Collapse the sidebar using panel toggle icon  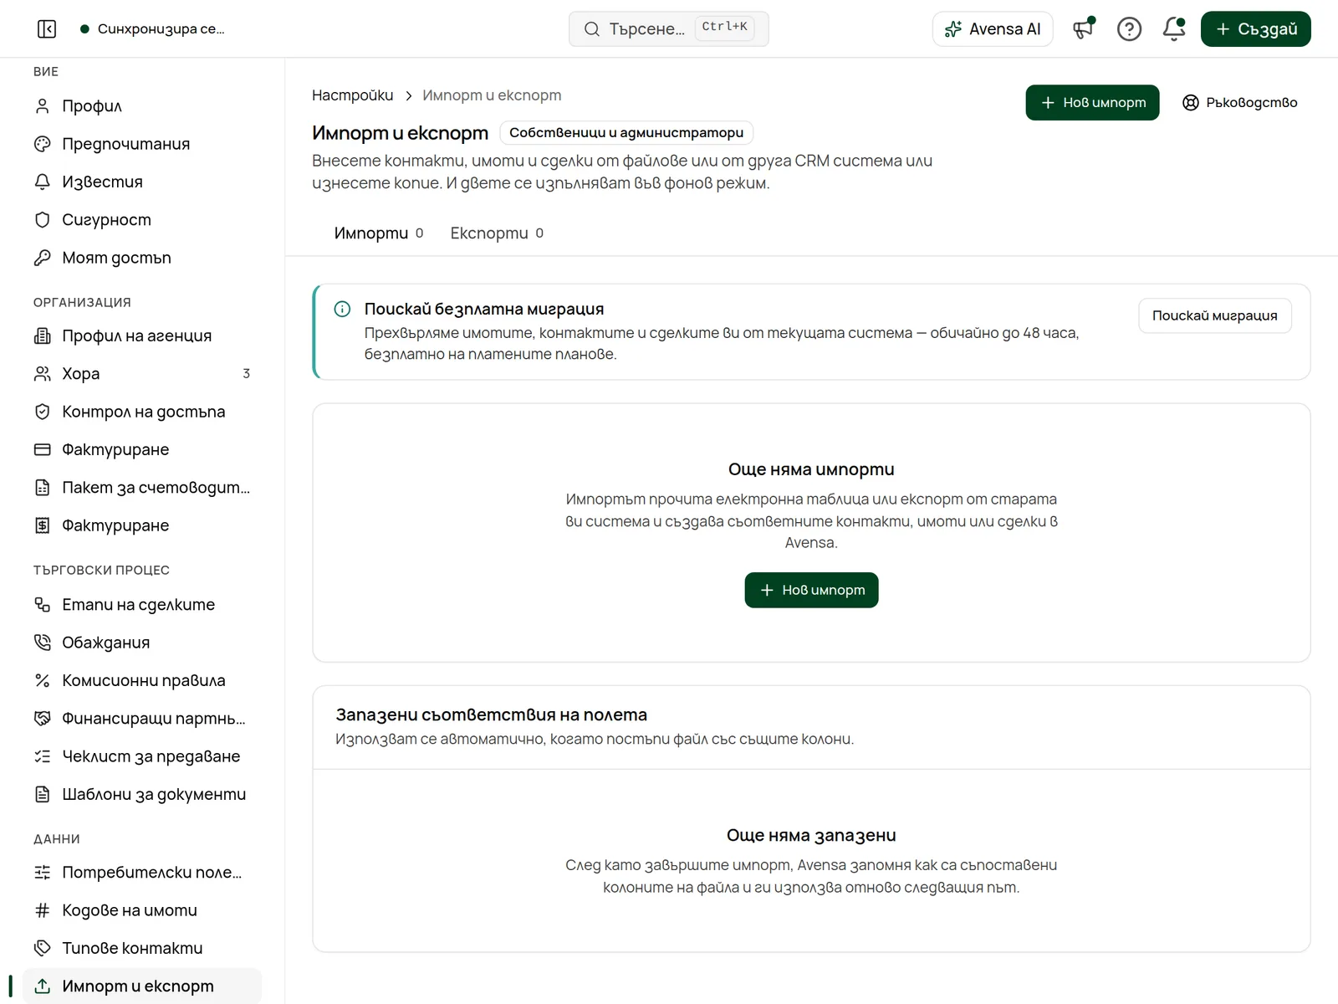coord(47,29)
